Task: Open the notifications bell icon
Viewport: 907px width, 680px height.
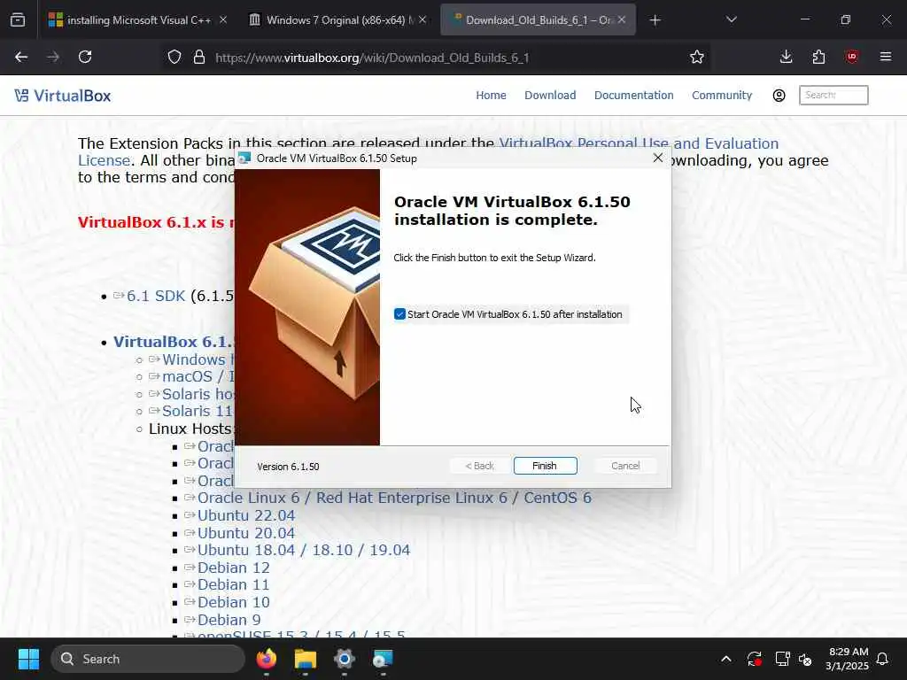Action: tap(883, 659)
